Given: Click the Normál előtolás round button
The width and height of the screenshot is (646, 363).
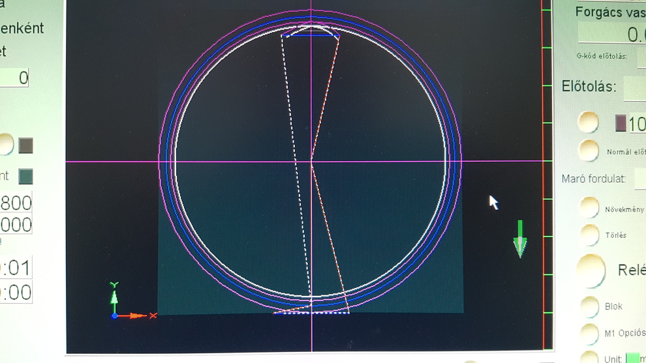Looking at the screenshot, I should (589, 151).
